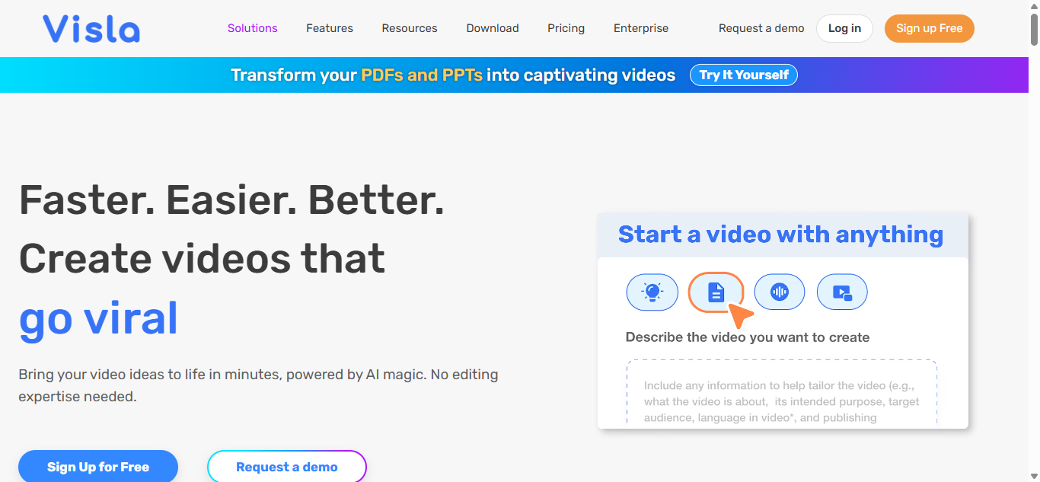Click the Request a demo outlined button
The width and height of the screenshot is (1040, 482).
tap(287, 466)
